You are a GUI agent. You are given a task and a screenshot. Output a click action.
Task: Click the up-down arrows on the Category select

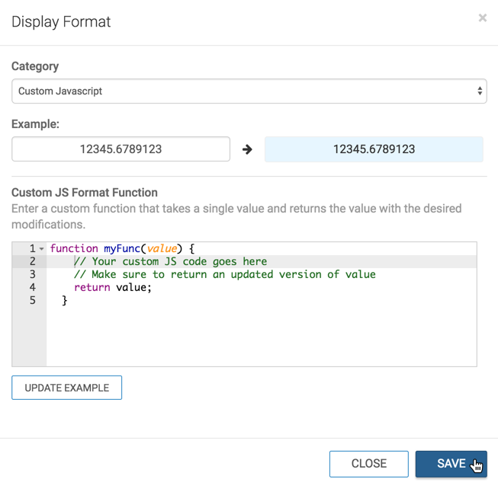pyautogui.click(x=480, y=91)
